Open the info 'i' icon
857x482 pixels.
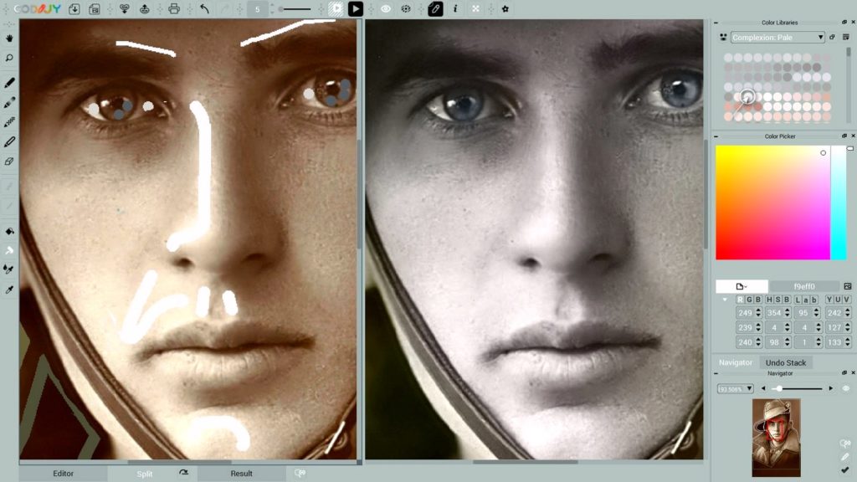(x=455, y=9)
